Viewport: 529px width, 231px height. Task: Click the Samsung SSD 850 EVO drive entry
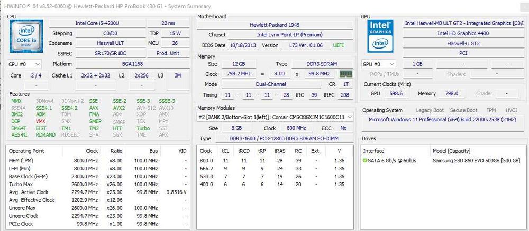click(476, 161)
